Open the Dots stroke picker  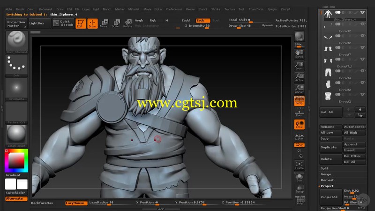[16, 66]
